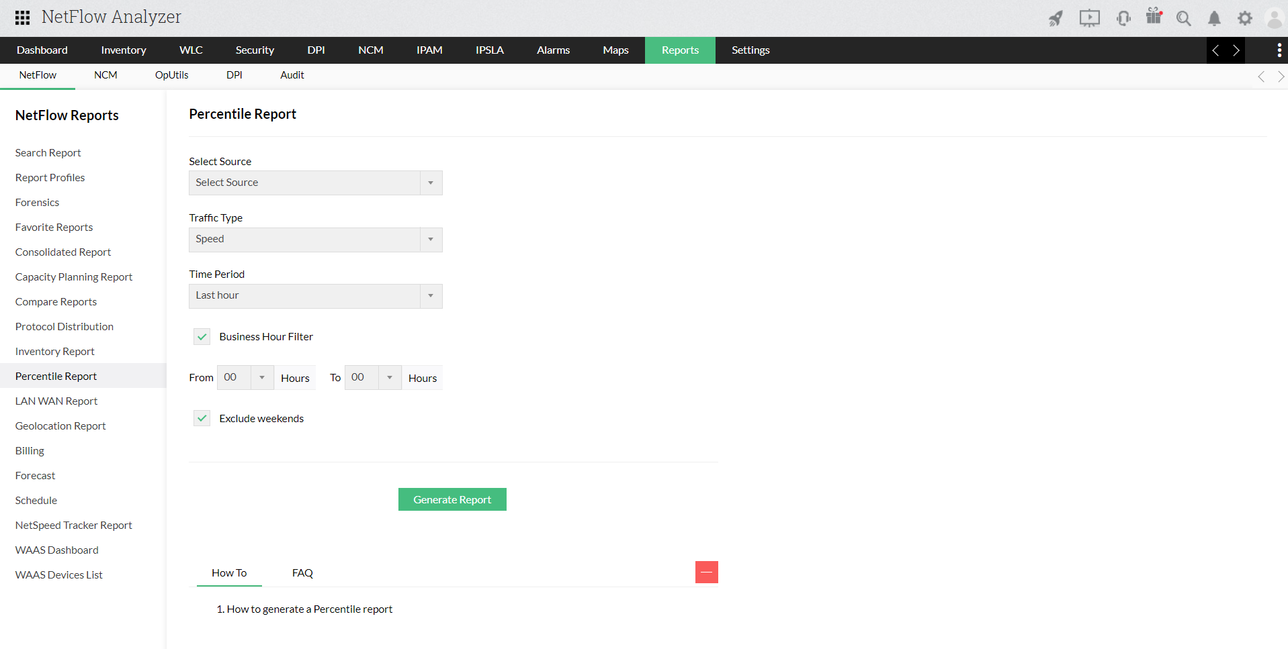
Task: Toggle the Exclude weekends checkbox
Action: 202,419
